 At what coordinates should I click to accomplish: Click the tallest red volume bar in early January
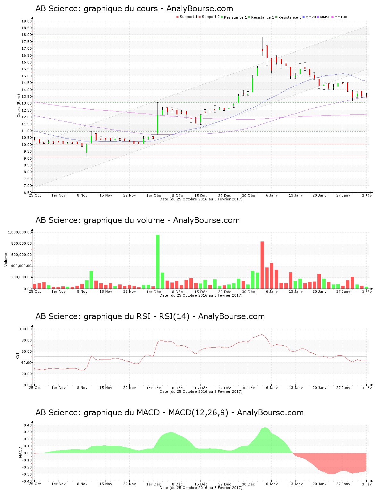tap(262, 265)
